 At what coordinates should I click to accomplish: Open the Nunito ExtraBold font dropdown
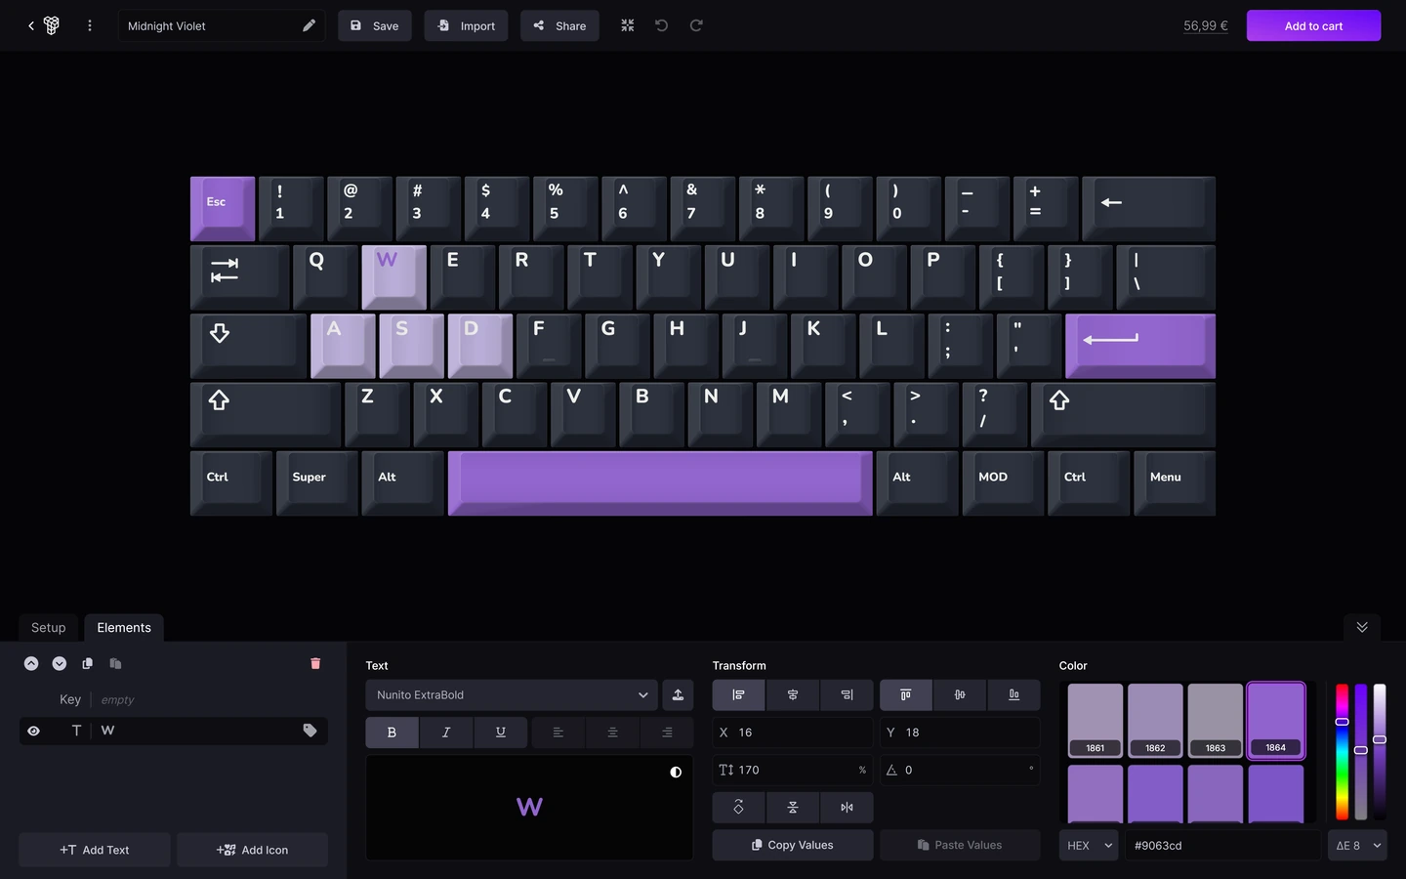pos(511,694)
